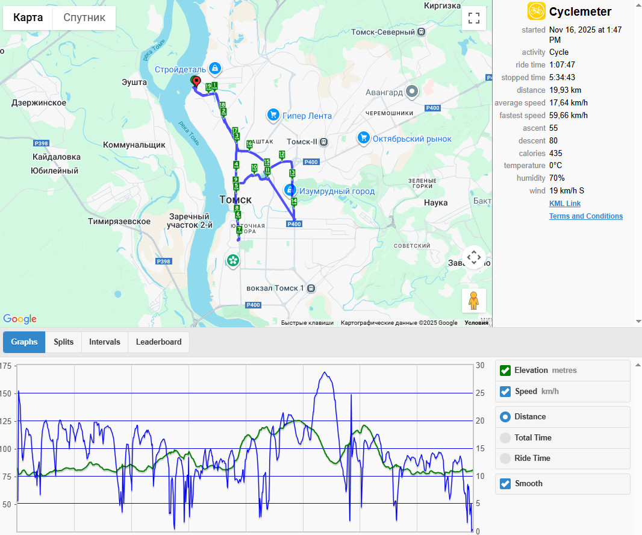642x535 pixels.
Task: Open the Leaderboard tab
Action: click(x=158, y=342)
